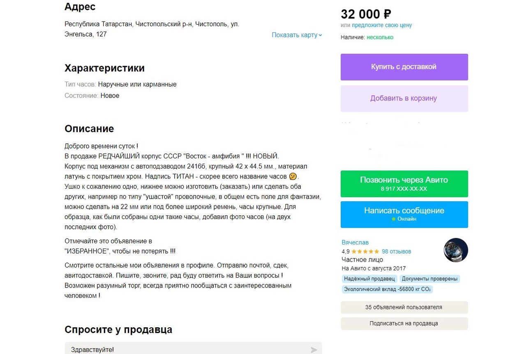Show 35 объявлений пользователя

point(404,307)
